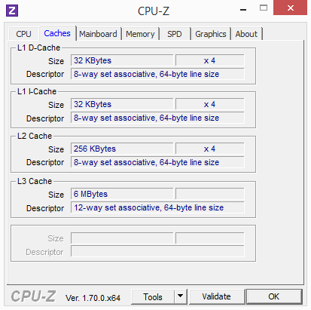This screenshot has height=310, width=311.
Task: Click the L2 Cache 256 KBytes field
Action: (122, 149)
